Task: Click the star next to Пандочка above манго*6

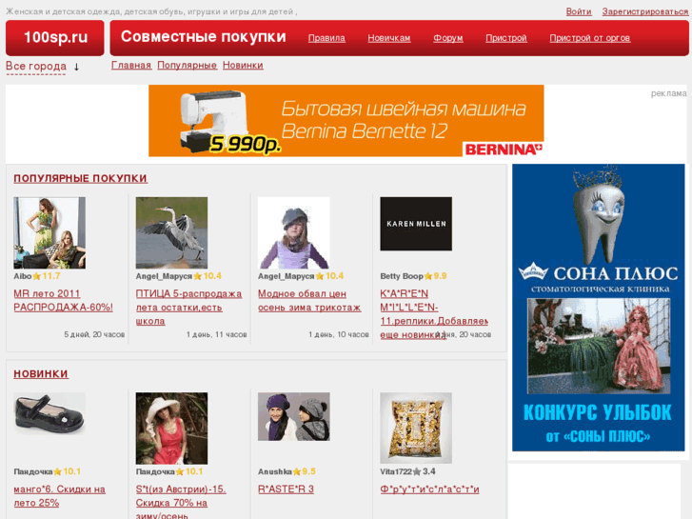Action: point(57,472)
